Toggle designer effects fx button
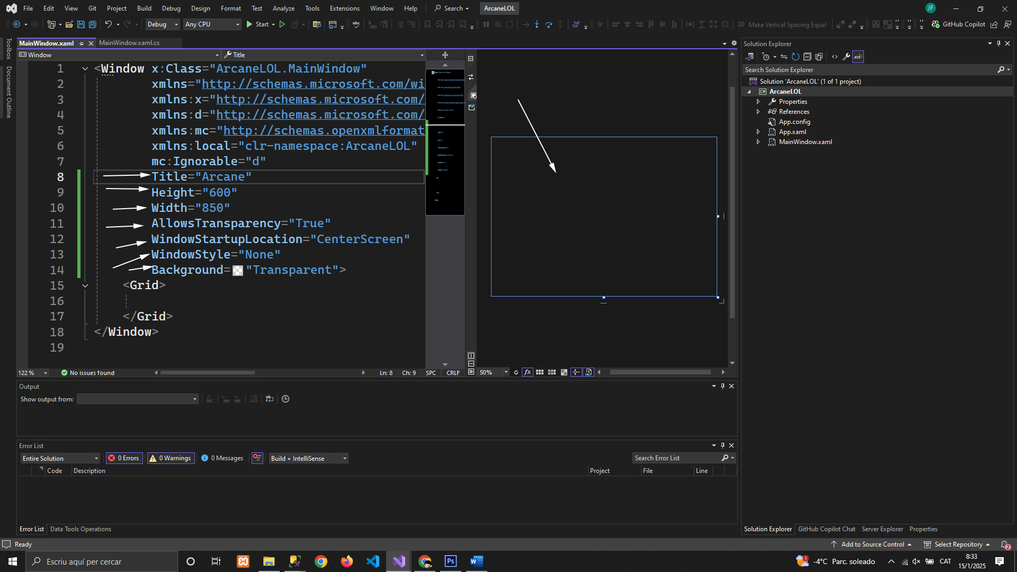The image size is (1017, 572). 528,372
